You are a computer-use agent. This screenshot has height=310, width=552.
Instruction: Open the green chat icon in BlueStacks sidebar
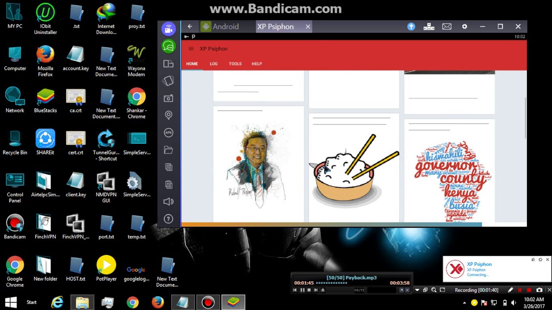(x=168, y=46)
